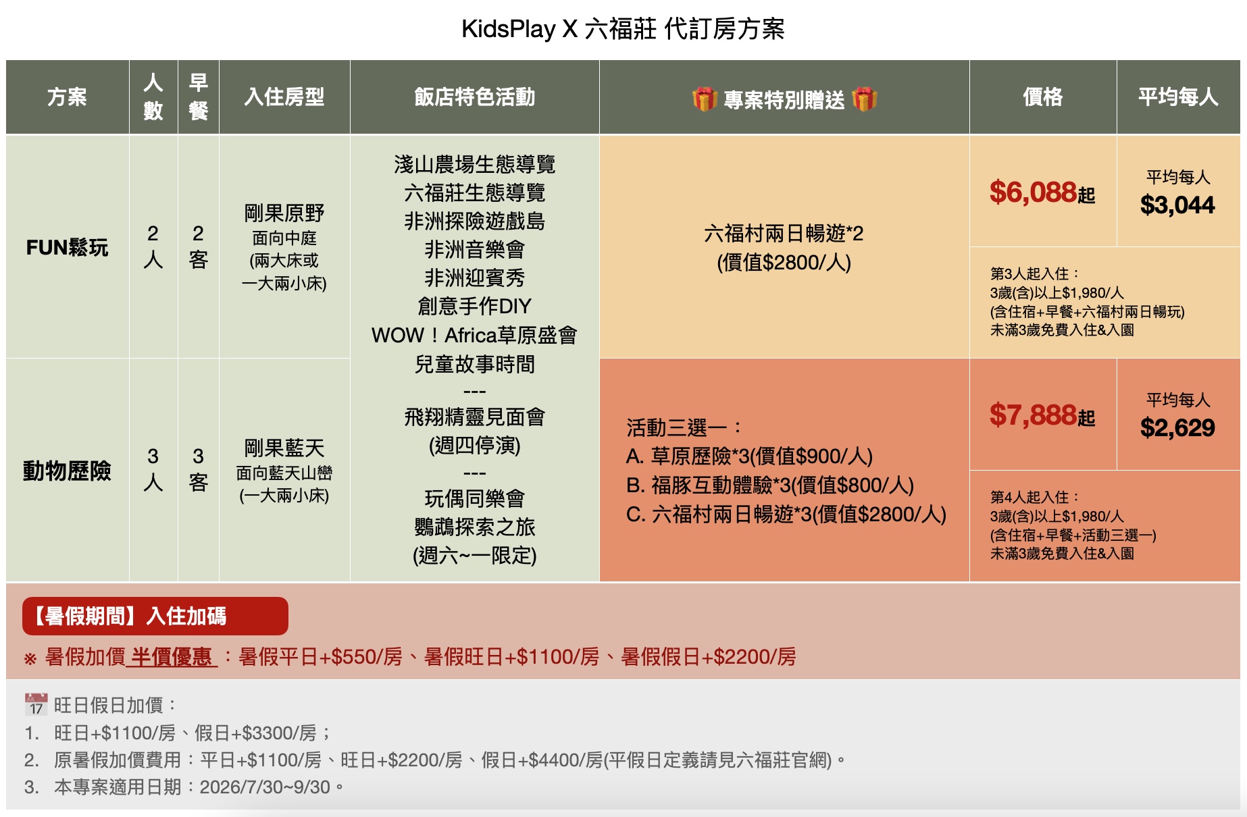Click the 鸚鵡探索之旅 activity
This screenshot has width=1247, height=817.
coord(474,527)
